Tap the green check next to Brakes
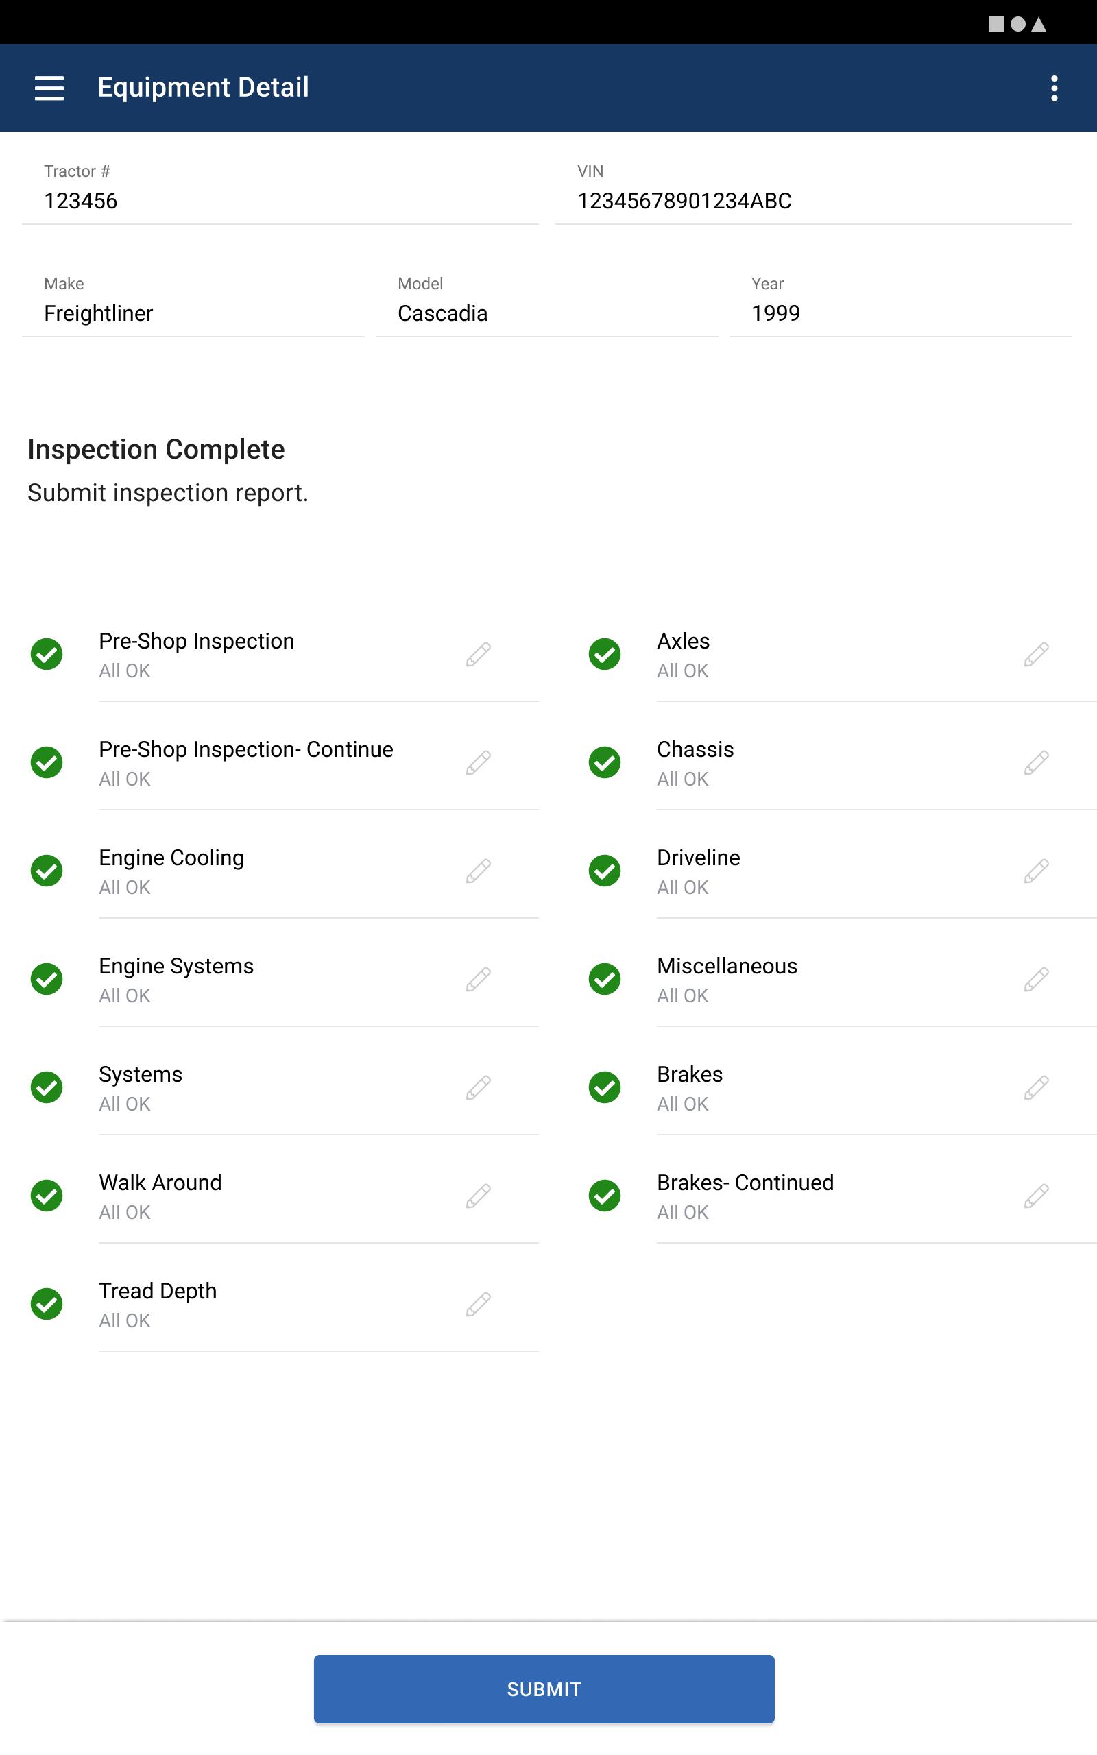Image resolution: width=1097 pixels, height=1755 pixels. [604, 1087]
